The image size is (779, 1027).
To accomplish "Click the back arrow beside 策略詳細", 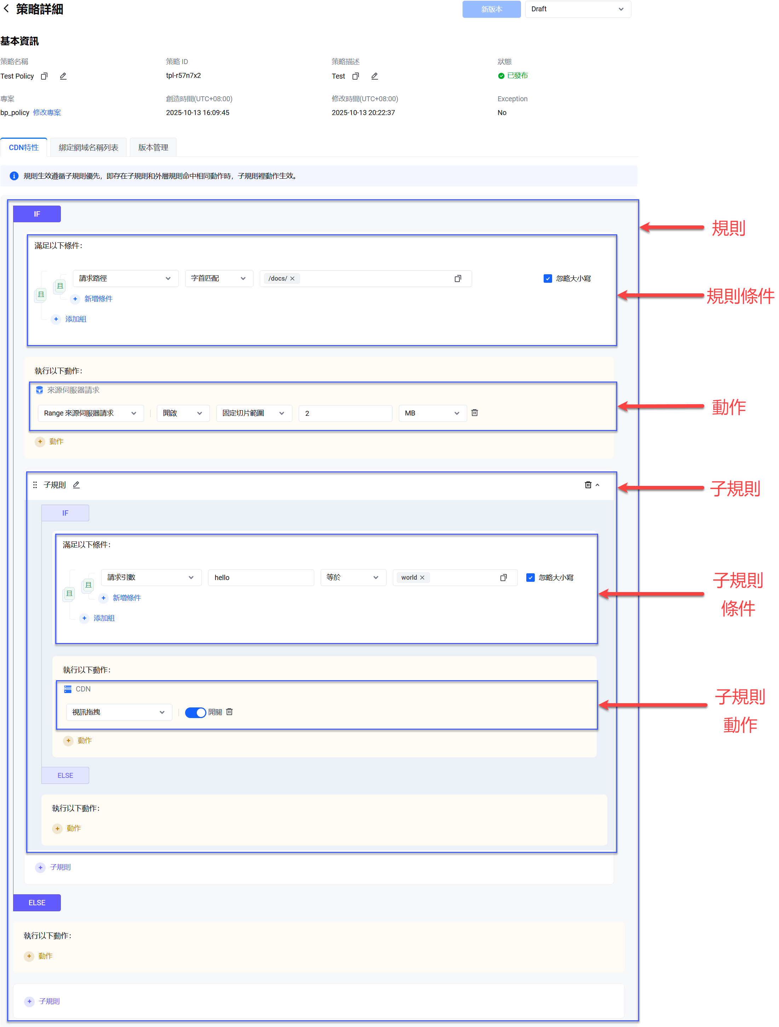I will 6,9.
